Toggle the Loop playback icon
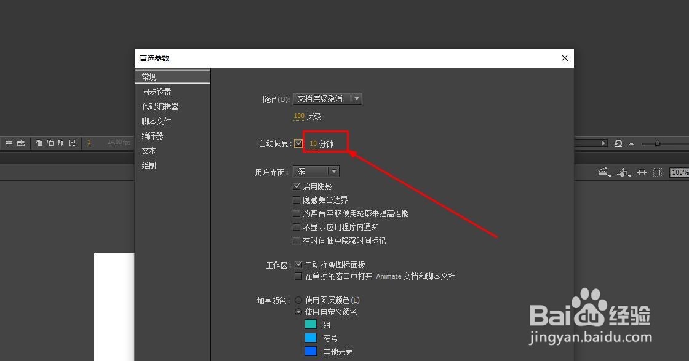The image size is (689, 361). [x=21, y=143]
